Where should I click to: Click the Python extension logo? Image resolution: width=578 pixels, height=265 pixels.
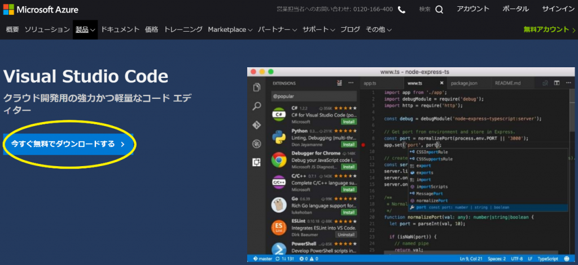[x=279, y=137]
